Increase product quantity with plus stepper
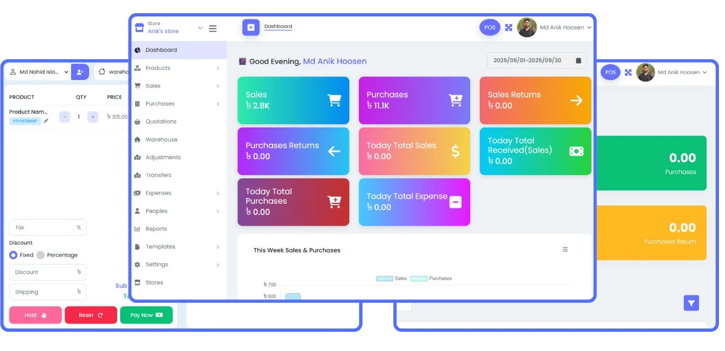This screenshot has height=351, width=725. pos(93,117)
